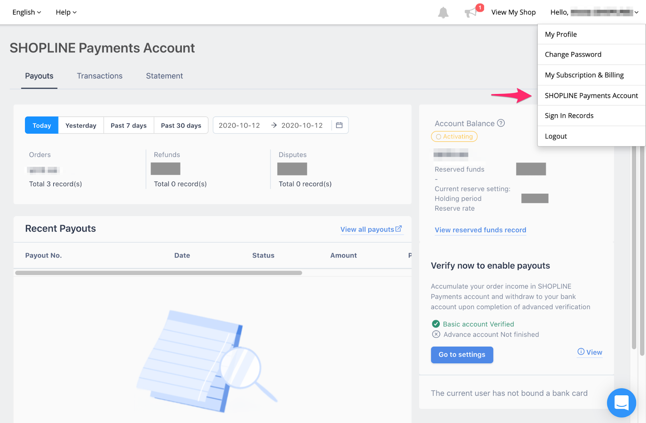Click the Holding period label

tap(458, 199)
